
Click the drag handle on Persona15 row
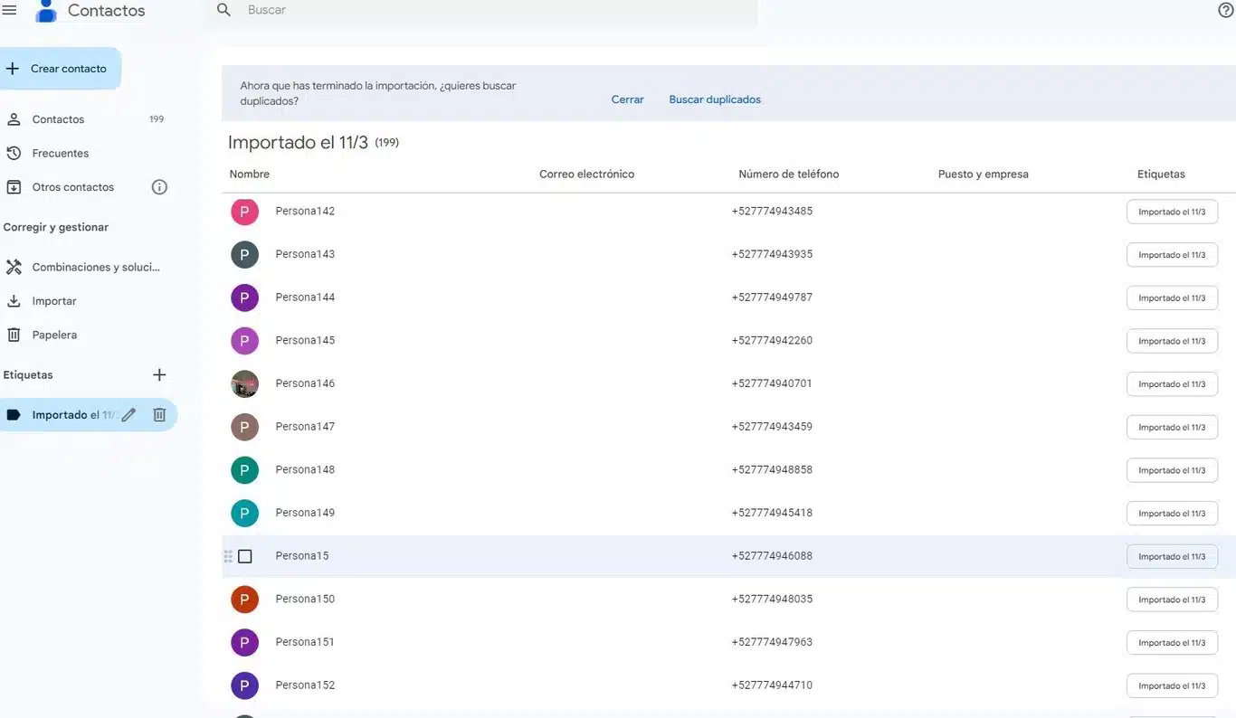[x=228, y=556]
